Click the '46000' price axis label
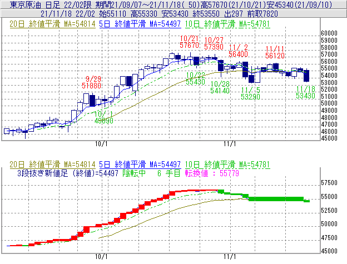347x264 pixels. 329,132
